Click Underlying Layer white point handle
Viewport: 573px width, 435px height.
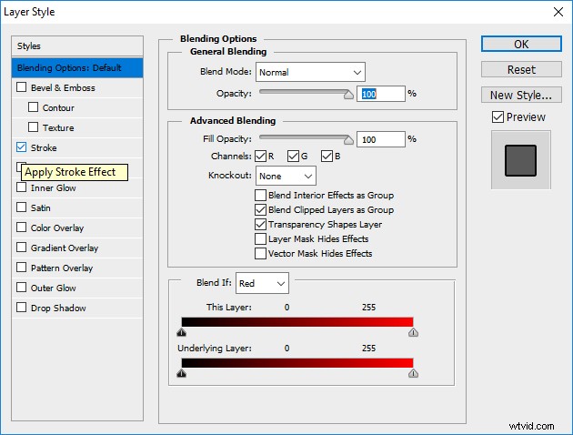coord(413,373)
